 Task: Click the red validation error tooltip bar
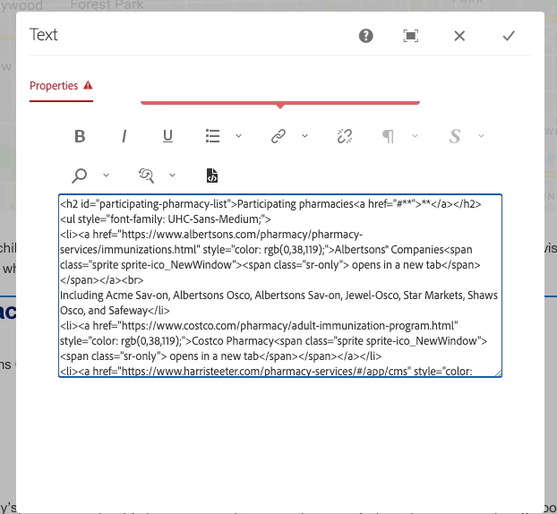[280, 103]
